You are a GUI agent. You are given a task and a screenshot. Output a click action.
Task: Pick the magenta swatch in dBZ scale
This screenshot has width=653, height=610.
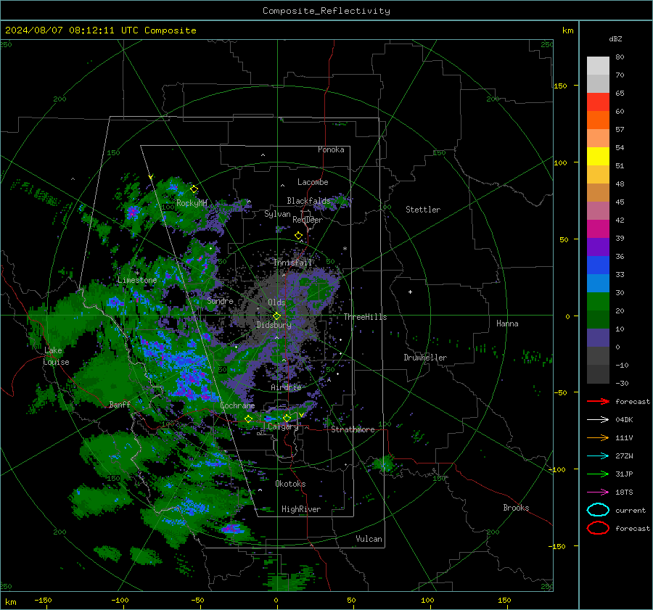click(598, 228)
